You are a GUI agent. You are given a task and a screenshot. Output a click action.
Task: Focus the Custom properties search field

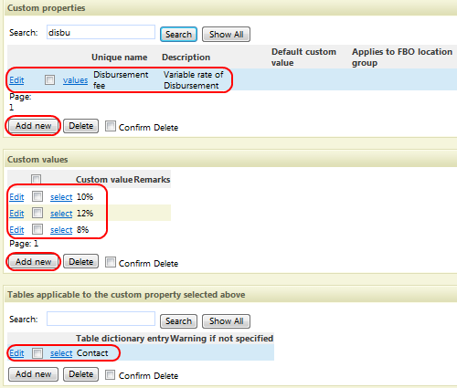(x=101, y=32)
